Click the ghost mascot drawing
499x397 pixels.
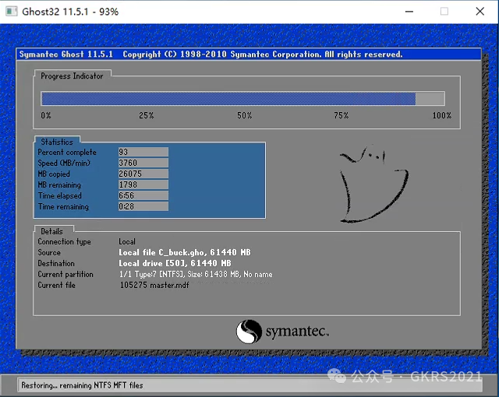point(373,184)
